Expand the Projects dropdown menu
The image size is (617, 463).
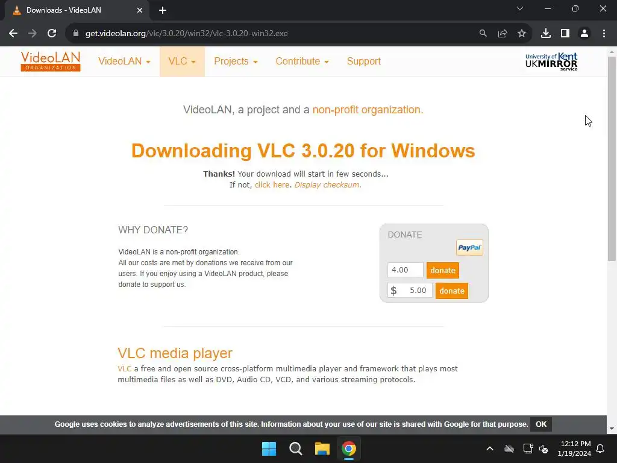click(236, 61)
